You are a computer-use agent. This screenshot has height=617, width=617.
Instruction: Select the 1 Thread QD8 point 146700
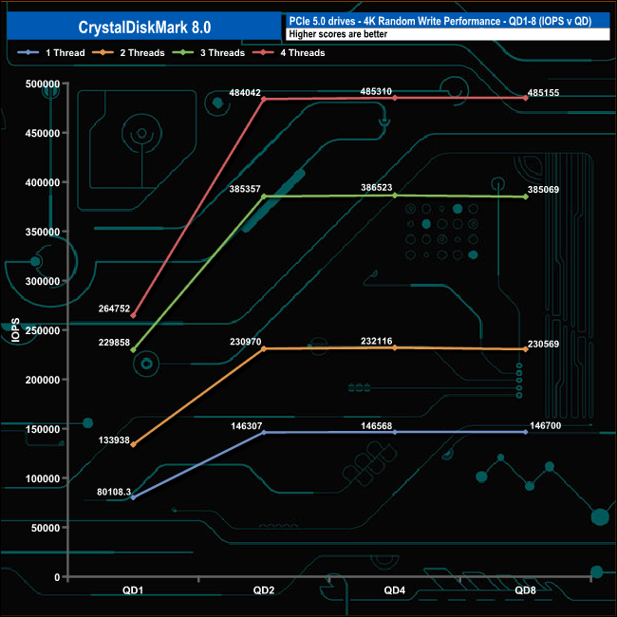526,432
